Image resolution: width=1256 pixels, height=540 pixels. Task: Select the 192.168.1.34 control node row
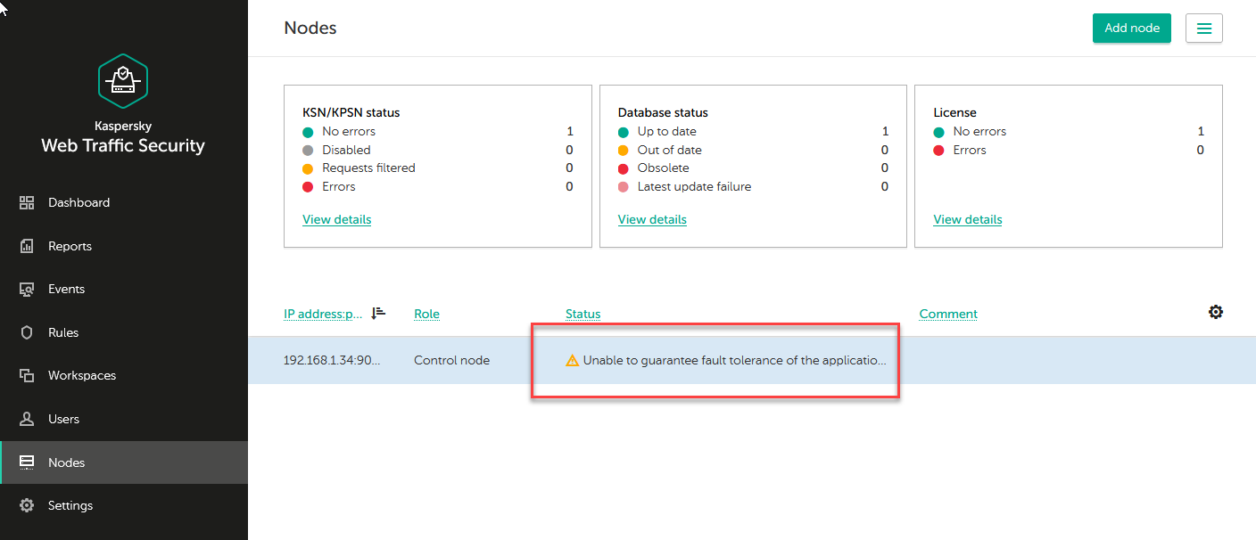[x=332, y=361]
